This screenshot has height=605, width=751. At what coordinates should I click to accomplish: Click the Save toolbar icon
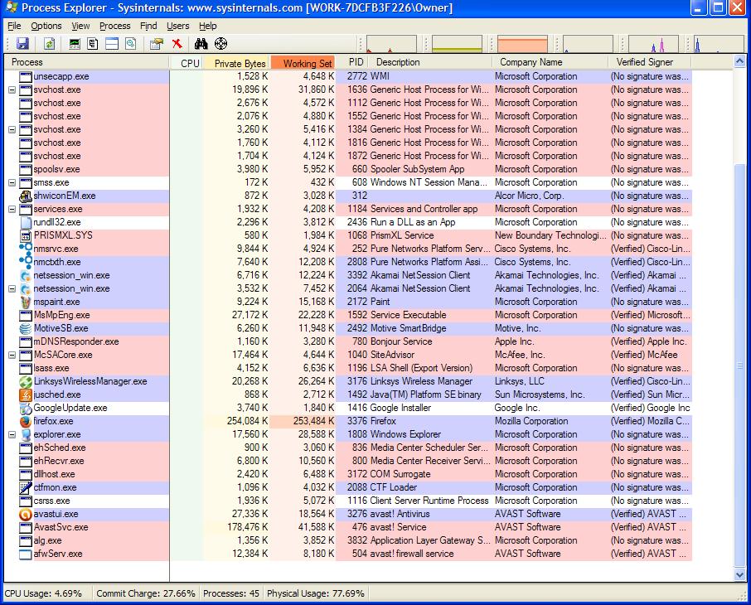point(22,44)
